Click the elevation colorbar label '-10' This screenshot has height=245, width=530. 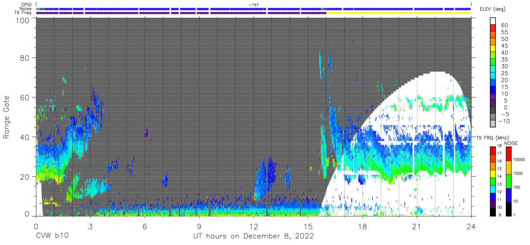click(x=505, y=121)
